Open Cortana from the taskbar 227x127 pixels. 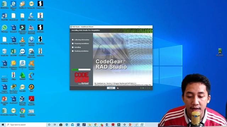click(x=49, y=125)
